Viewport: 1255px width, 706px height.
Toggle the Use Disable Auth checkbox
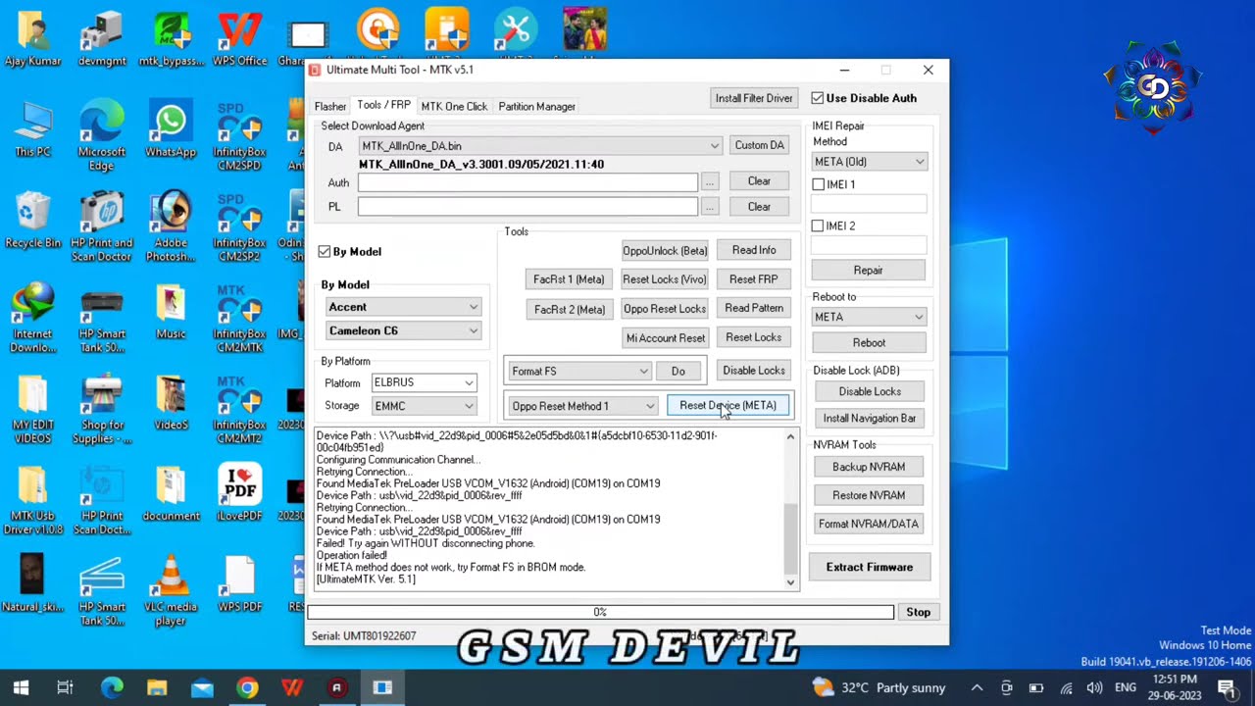click(818, 98)
